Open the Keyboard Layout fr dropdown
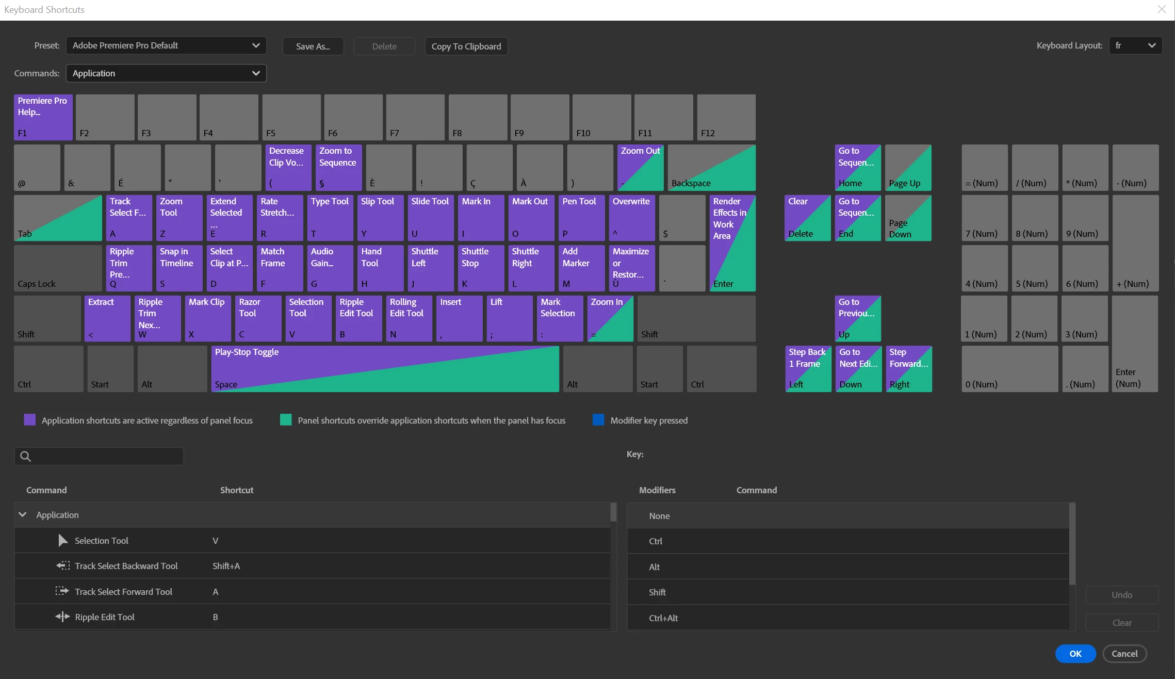 click(1135, 45)
